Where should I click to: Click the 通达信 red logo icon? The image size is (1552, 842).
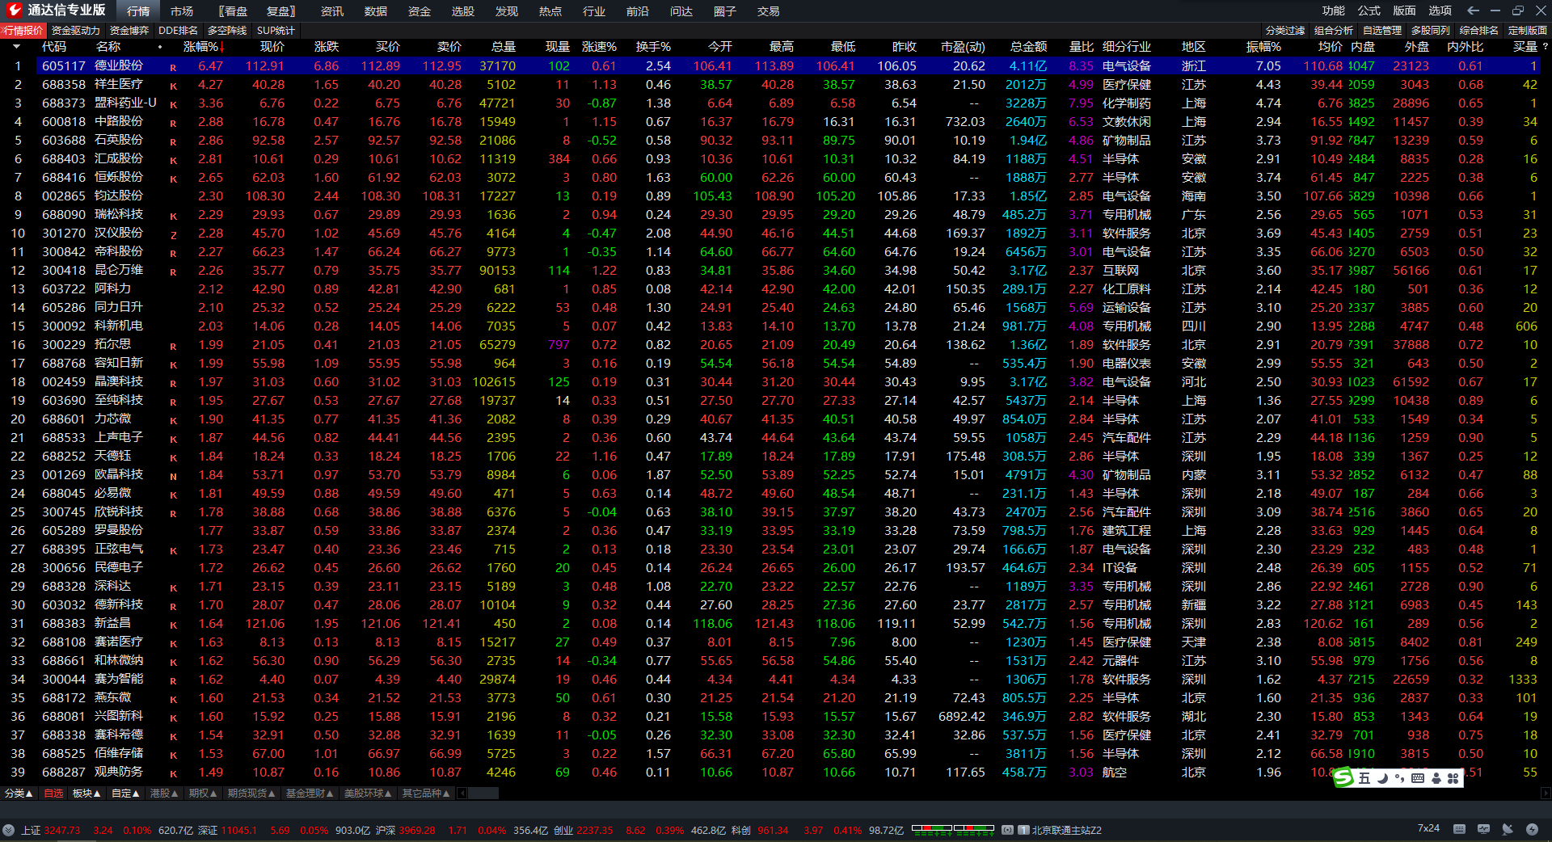coord(14,11)
